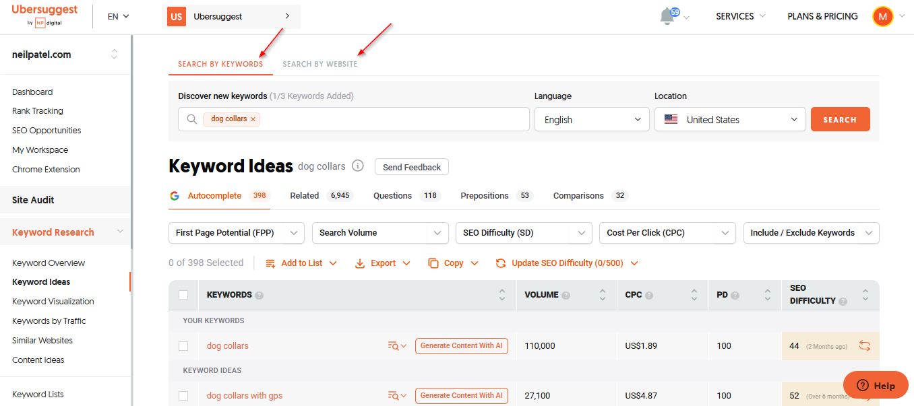Tick the checkbox for dog collars

tap(183, 346)
